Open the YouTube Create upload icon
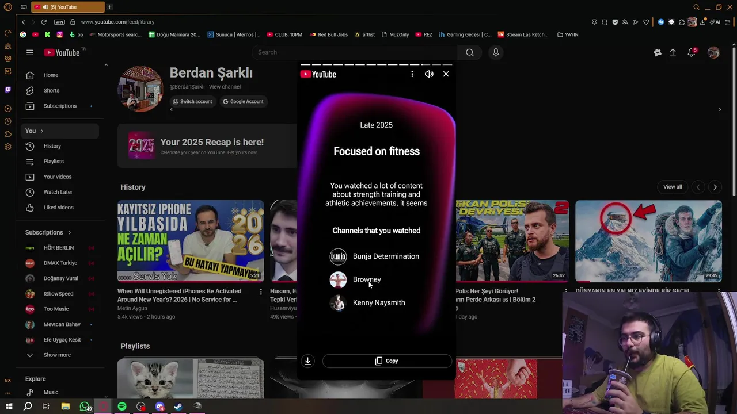This screenshot has width=737, height=414. click(673, 53)
